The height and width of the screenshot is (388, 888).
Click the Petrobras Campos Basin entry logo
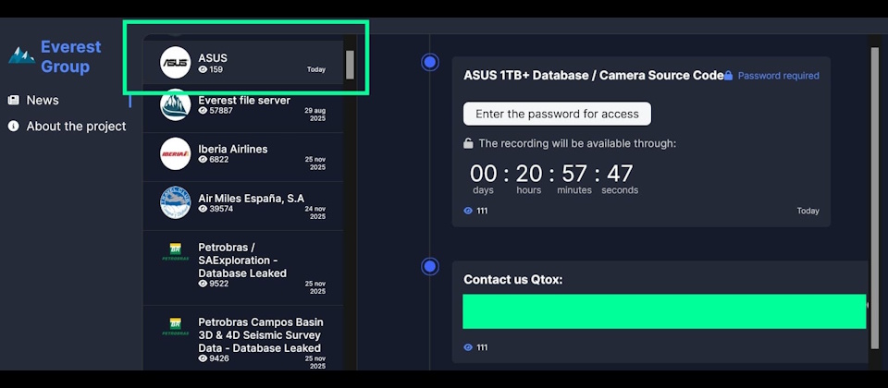[x=175, y=326]
